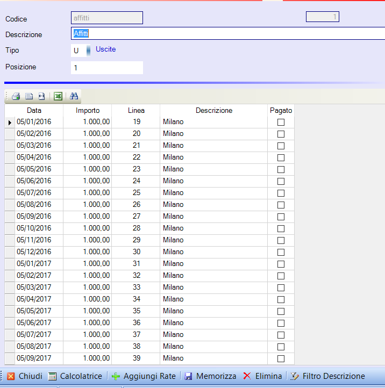The height and width of the screenshot is (388, 385).
Task: Select row header of 05/01/2016 row
Action: 10,122
